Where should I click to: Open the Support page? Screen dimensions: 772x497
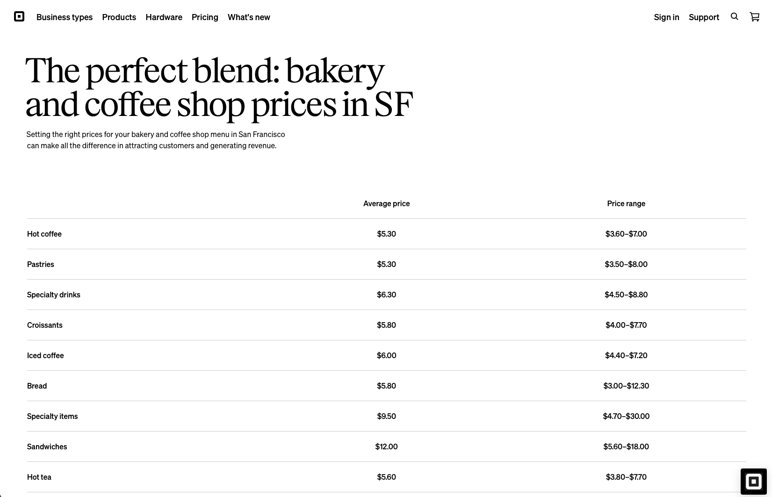point(704,17)
